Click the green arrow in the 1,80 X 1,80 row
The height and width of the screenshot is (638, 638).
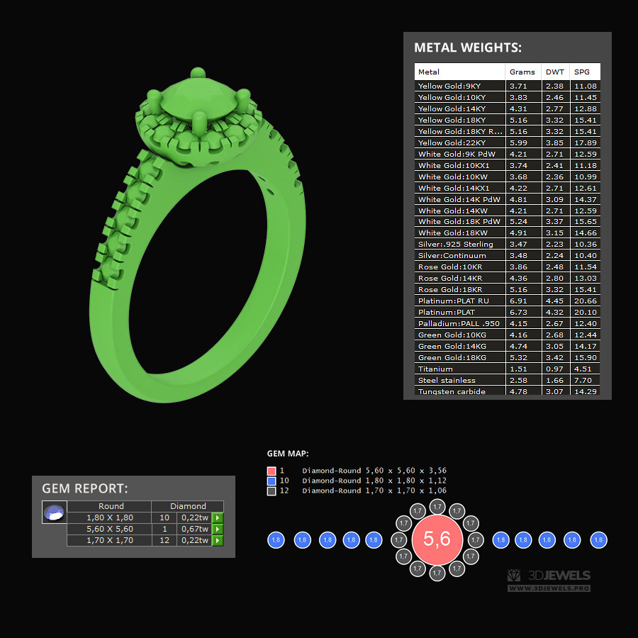coord(218,517)
